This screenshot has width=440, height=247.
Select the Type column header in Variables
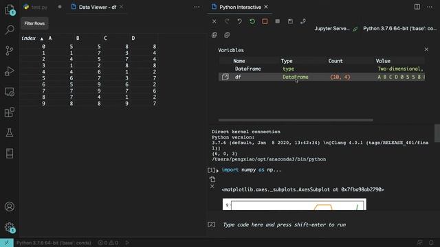point(287,61)
